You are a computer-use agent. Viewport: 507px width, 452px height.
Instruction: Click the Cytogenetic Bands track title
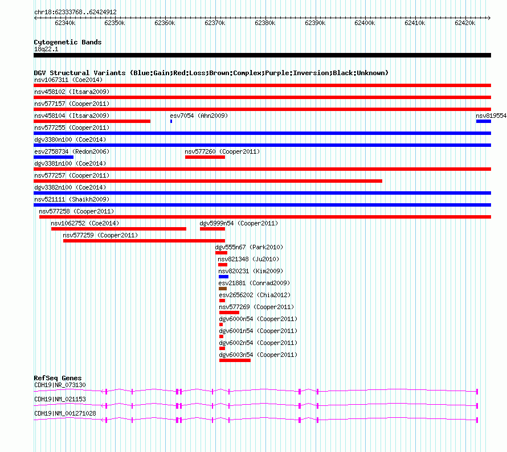tap(68, 42)
